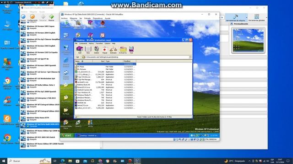Click WinRAR Estimate toolbar icon

(113, 49)
